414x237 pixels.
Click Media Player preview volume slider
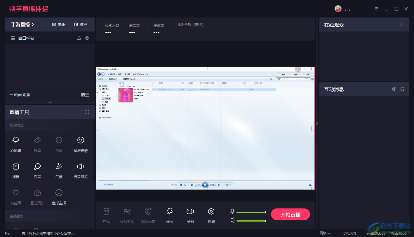pyautogui.click(x=227, y=185)
